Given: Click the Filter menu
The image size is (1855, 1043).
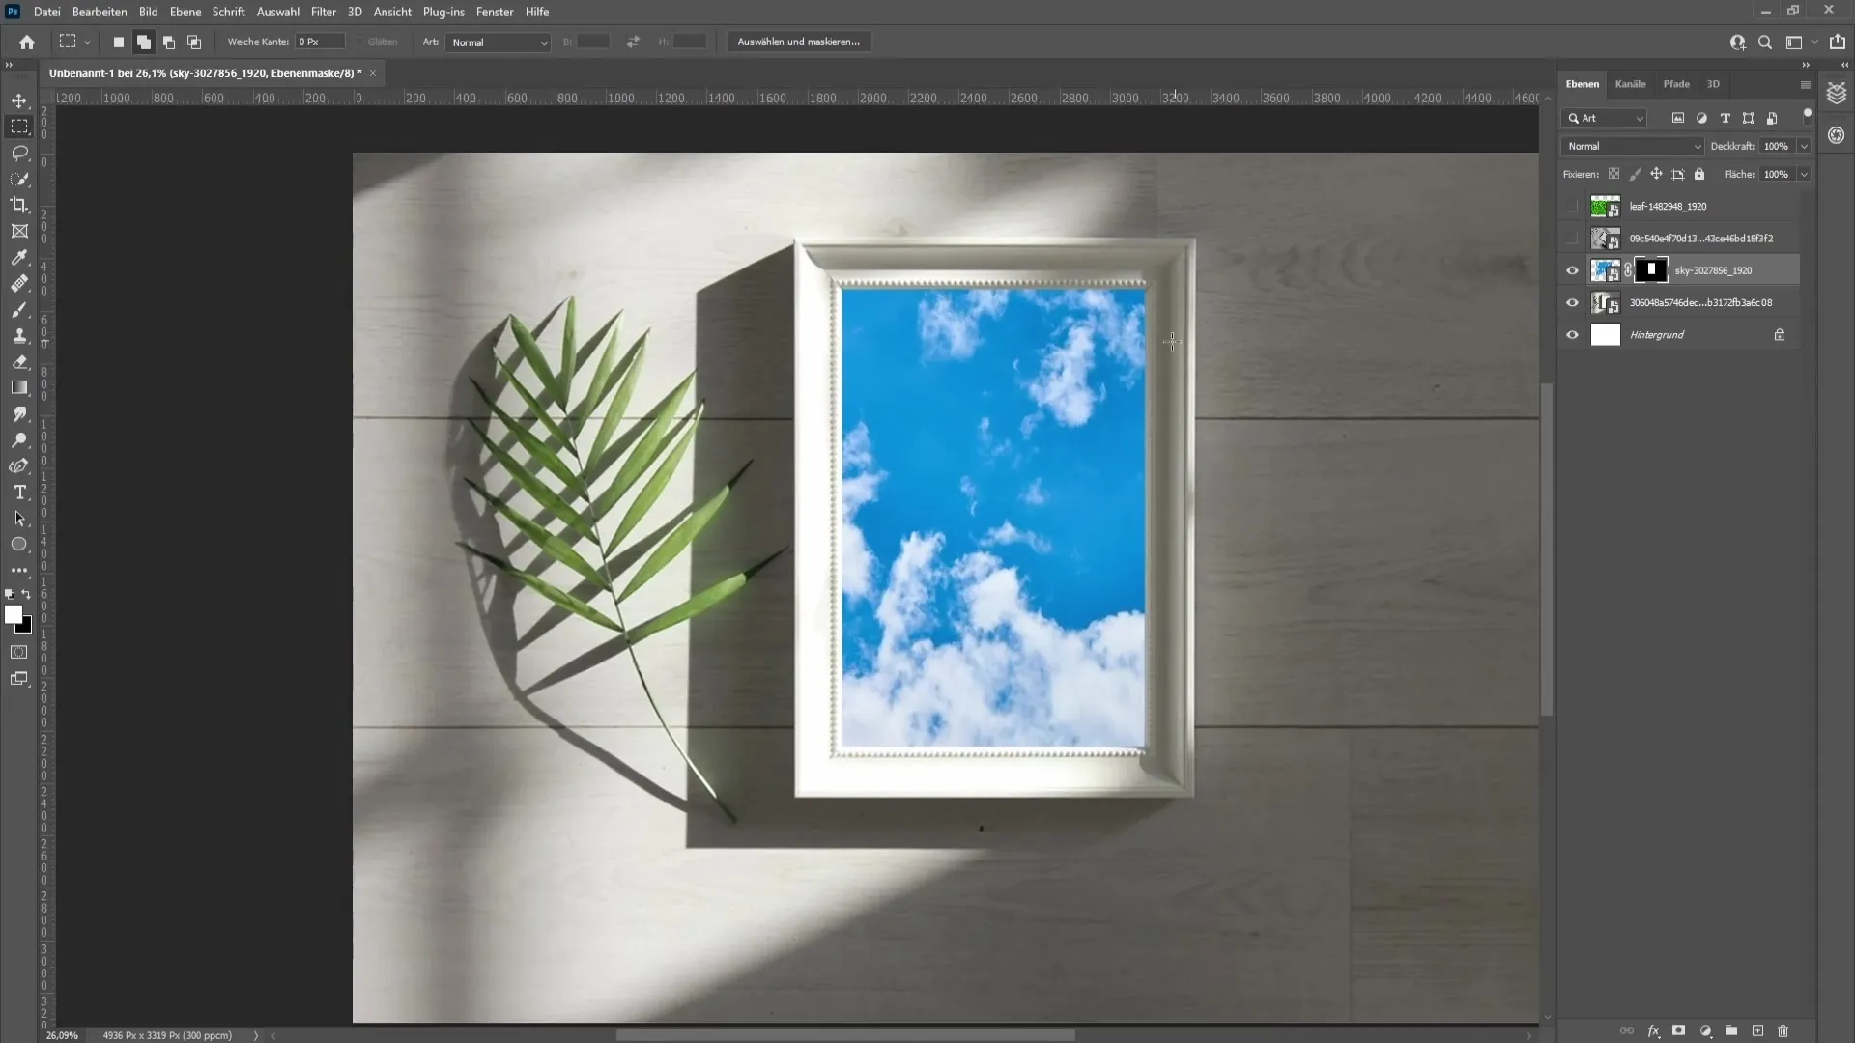Looking at the screenshot, I should click(x=324, y=12).
